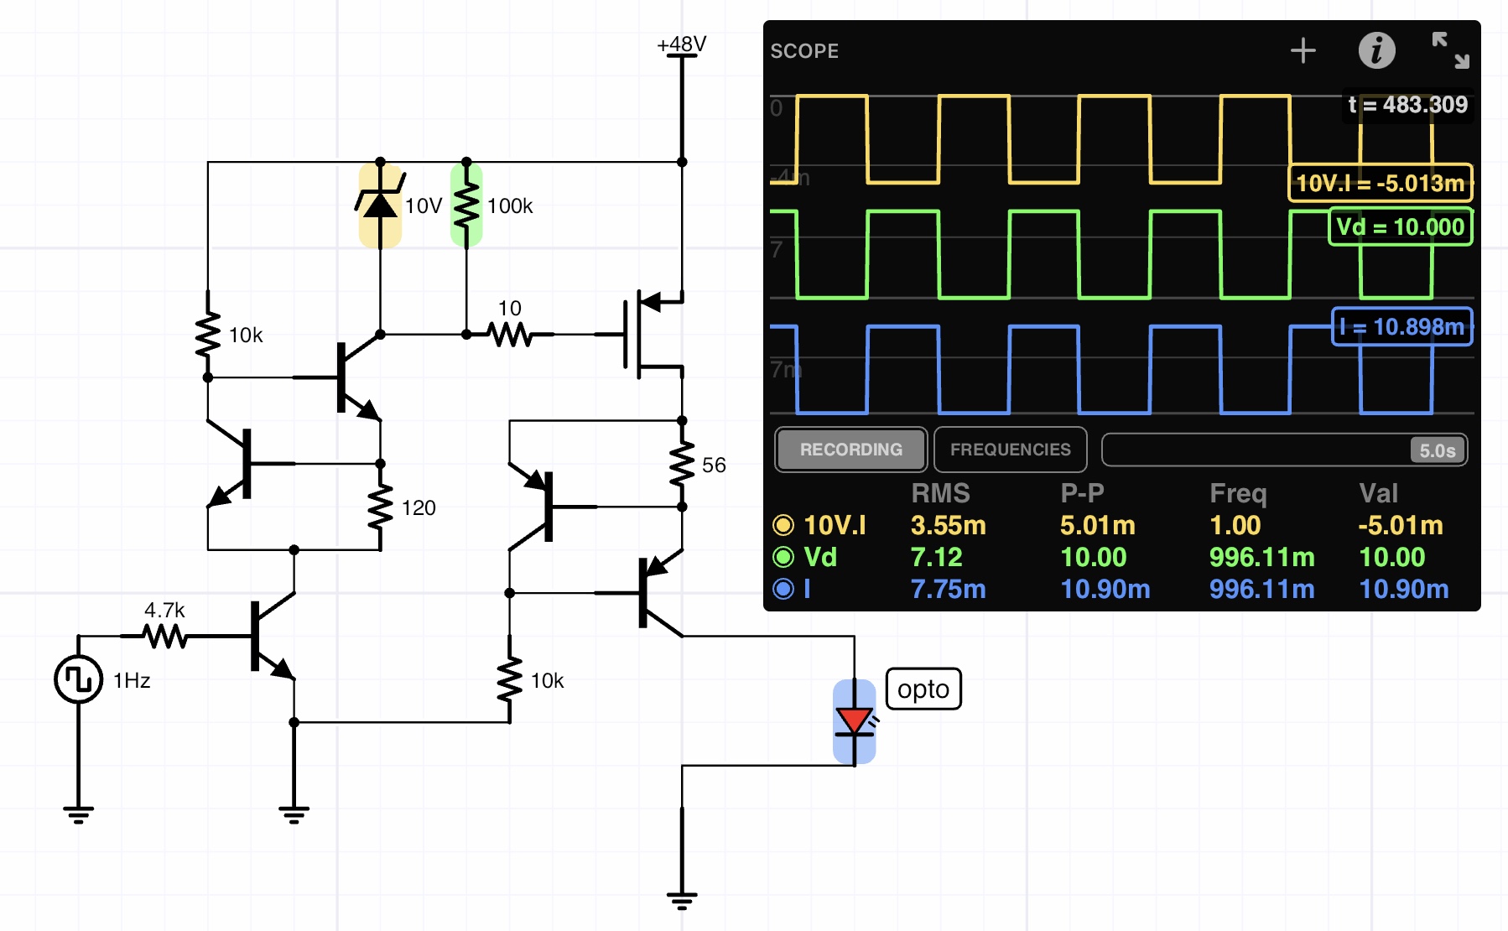This screenshot has width=1508, height=931.
Task: Toggle the Vd green trace indicator
Action: coord(783,557)
